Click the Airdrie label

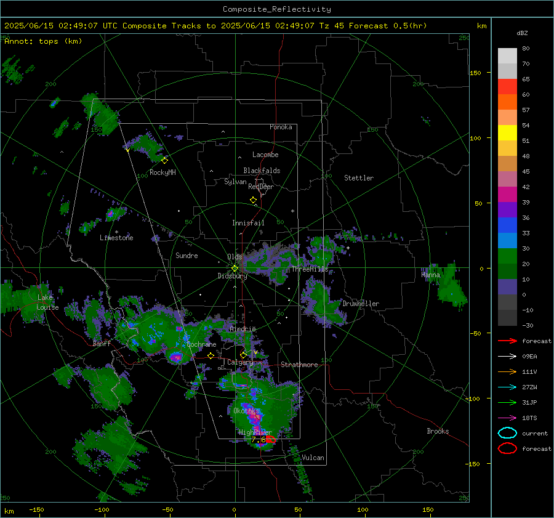tap(243, 329)
